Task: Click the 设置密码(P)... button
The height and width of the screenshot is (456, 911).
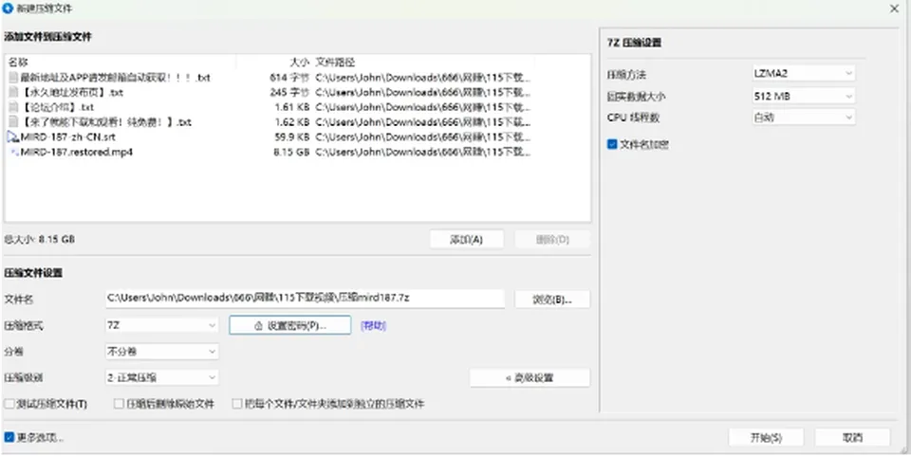Action: coord(290,325)
